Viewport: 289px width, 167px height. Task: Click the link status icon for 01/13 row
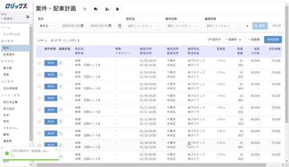click(x=61, y=122)
